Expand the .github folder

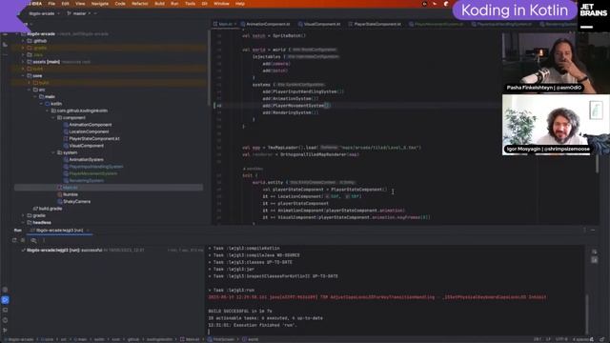pyautogui.click(x=23, y=41)
